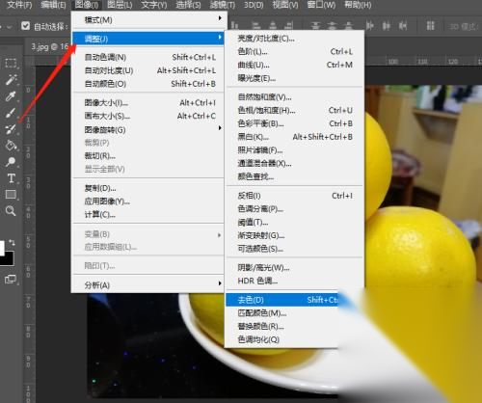Screen dimensions: 482x403
Task: Open 照片滤镜(F) adjustment
Action: (x=295, y=150)
